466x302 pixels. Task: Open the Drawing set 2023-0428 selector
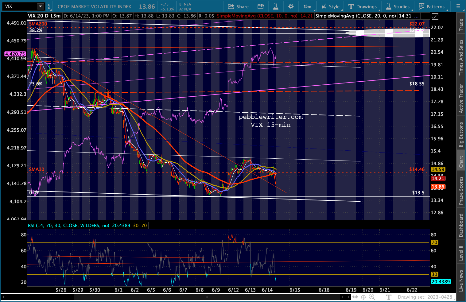point(425,297)
